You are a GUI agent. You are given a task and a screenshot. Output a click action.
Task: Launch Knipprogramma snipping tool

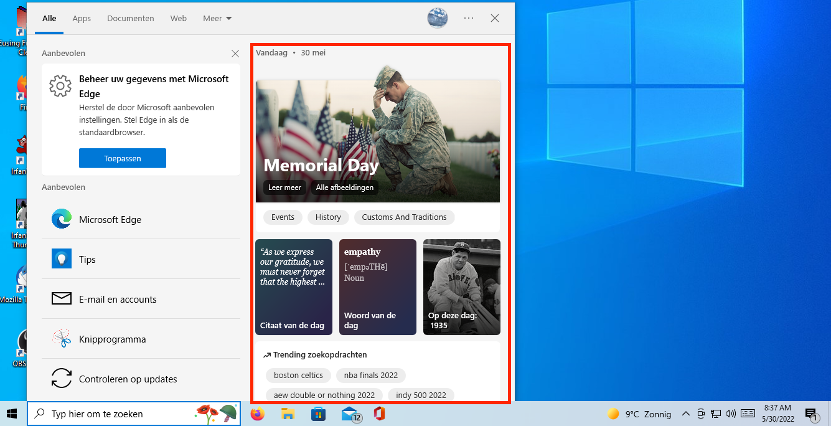112,339
